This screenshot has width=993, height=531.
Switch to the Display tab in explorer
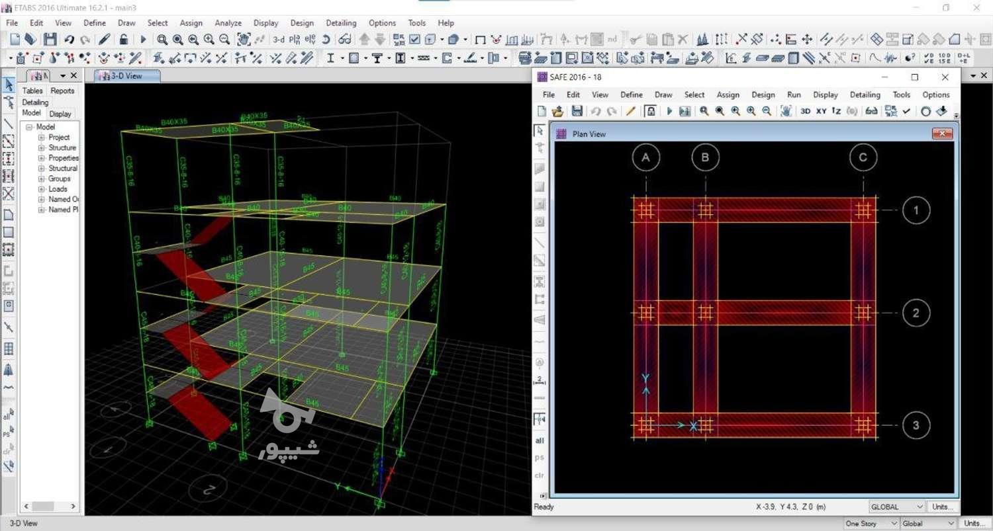(60, 114)
